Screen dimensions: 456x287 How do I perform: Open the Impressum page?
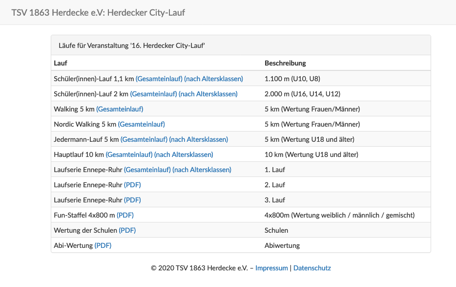[x=271, y=268]
